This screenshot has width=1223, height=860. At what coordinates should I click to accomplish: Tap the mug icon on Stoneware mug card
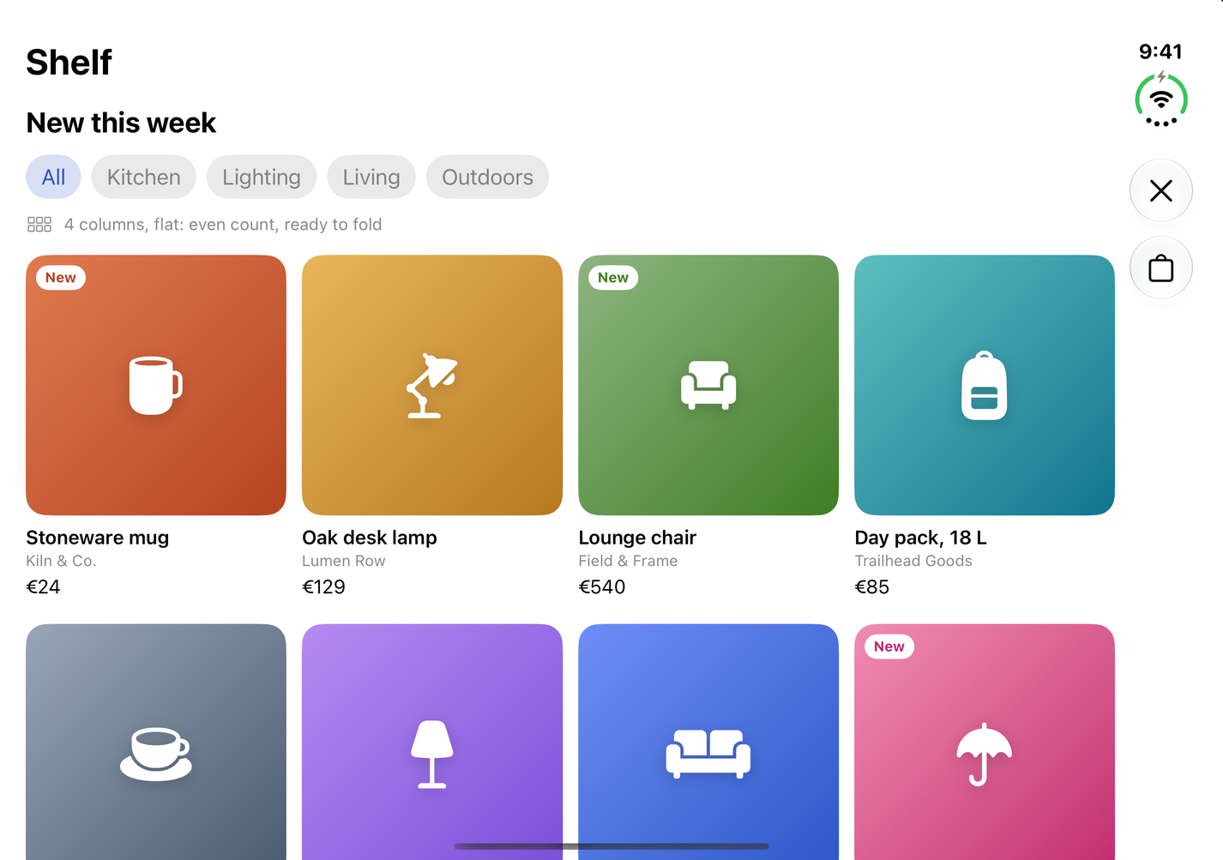(155, 385)
